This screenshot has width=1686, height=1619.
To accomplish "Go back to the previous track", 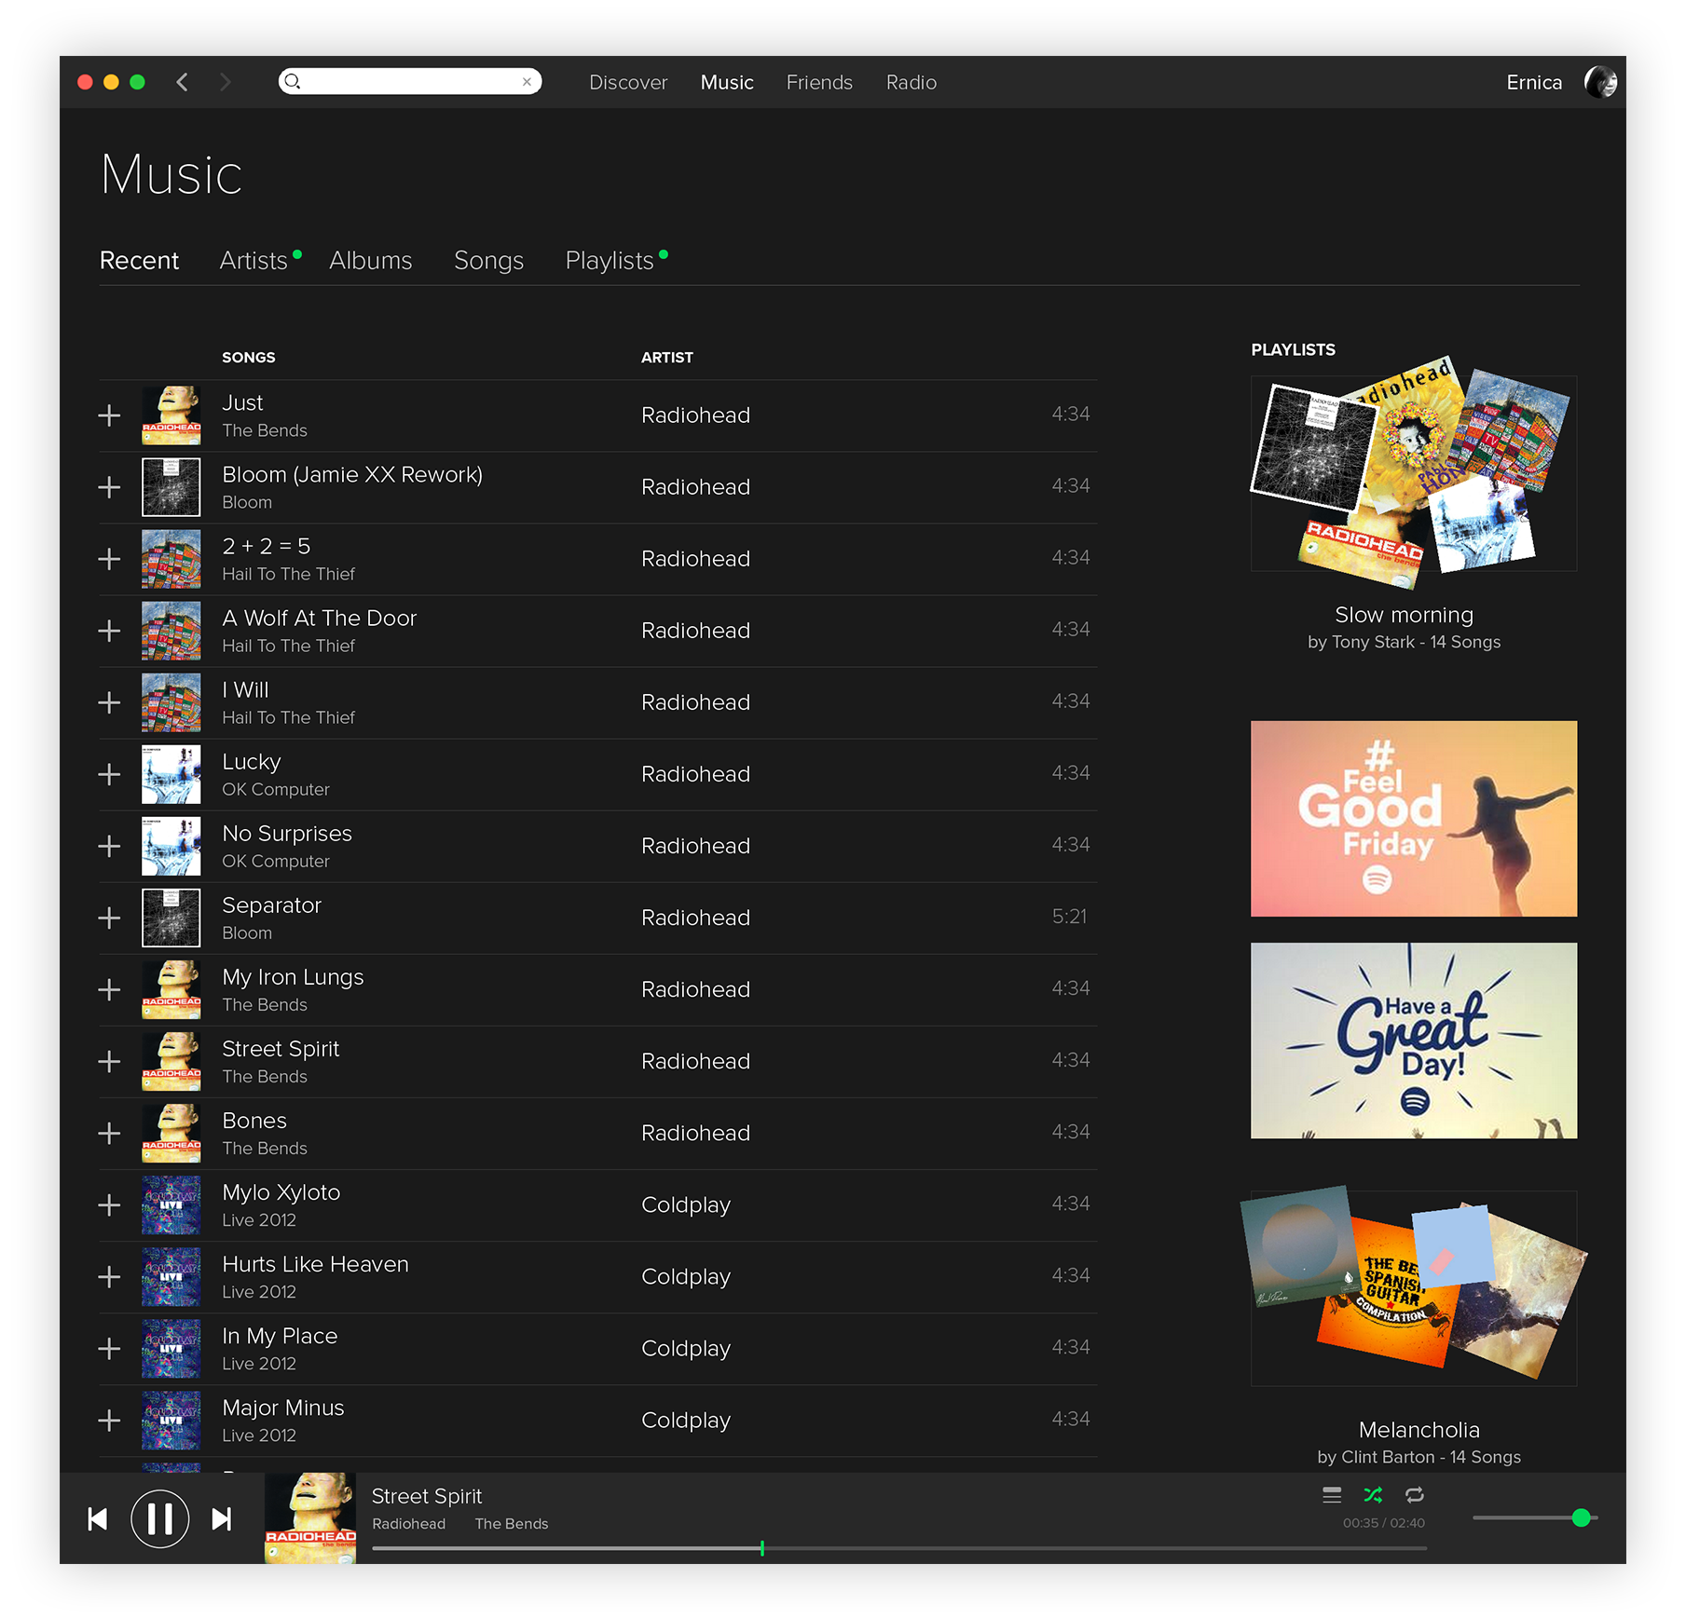I will click(x=98, y=1519).
